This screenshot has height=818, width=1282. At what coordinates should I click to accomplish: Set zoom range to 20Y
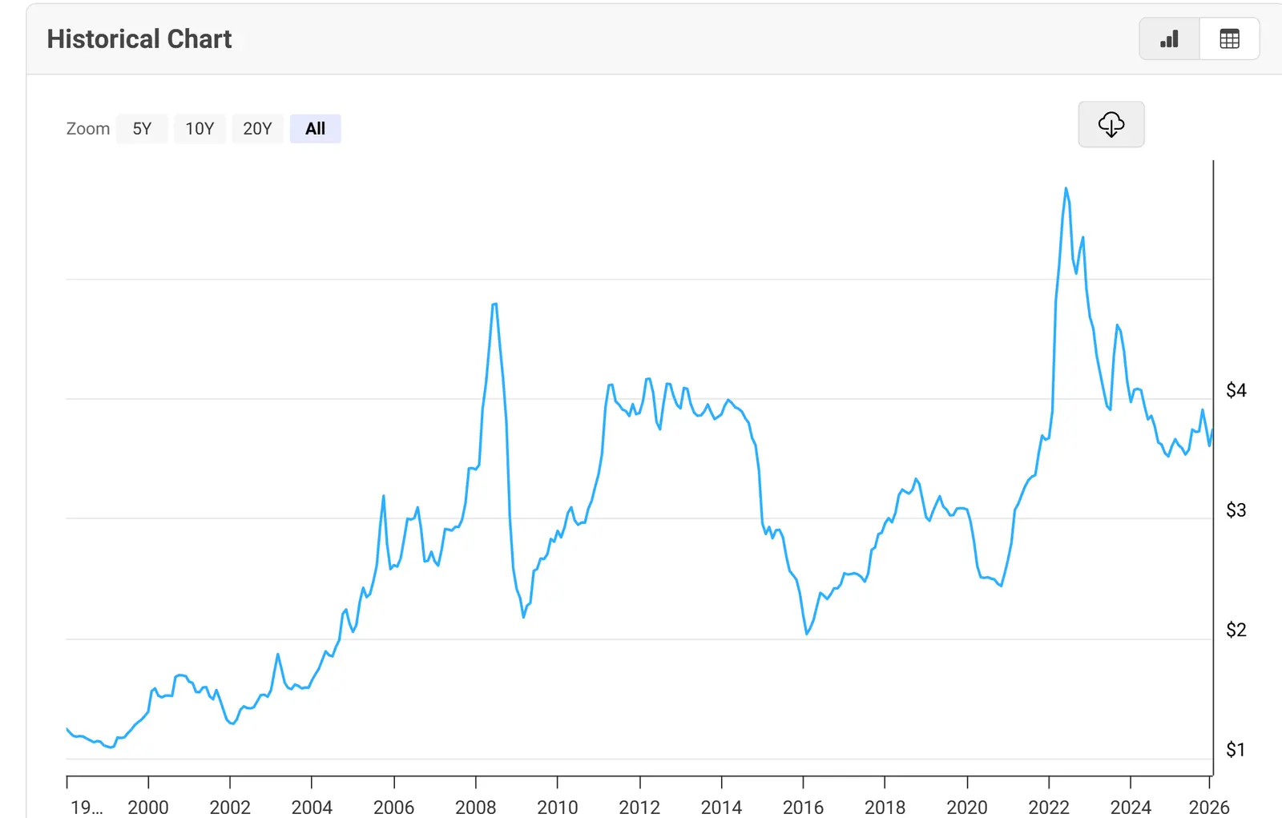[x=257, y=128]
